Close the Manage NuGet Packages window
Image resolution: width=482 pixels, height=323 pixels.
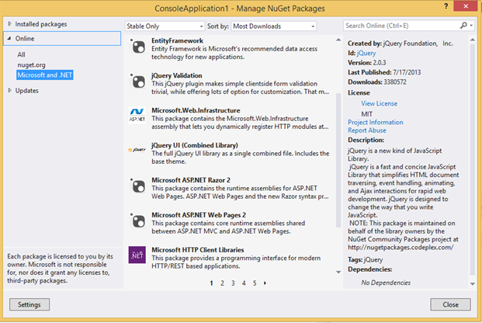[466, 6]
